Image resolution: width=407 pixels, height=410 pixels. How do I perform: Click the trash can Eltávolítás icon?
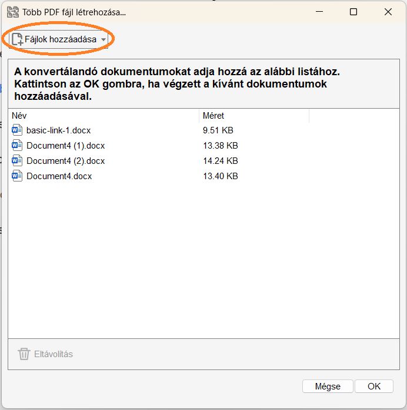point(24,354)
